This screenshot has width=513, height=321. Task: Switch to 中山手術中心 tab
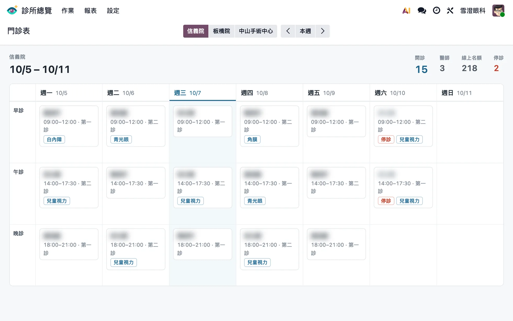tap(256, 31)
